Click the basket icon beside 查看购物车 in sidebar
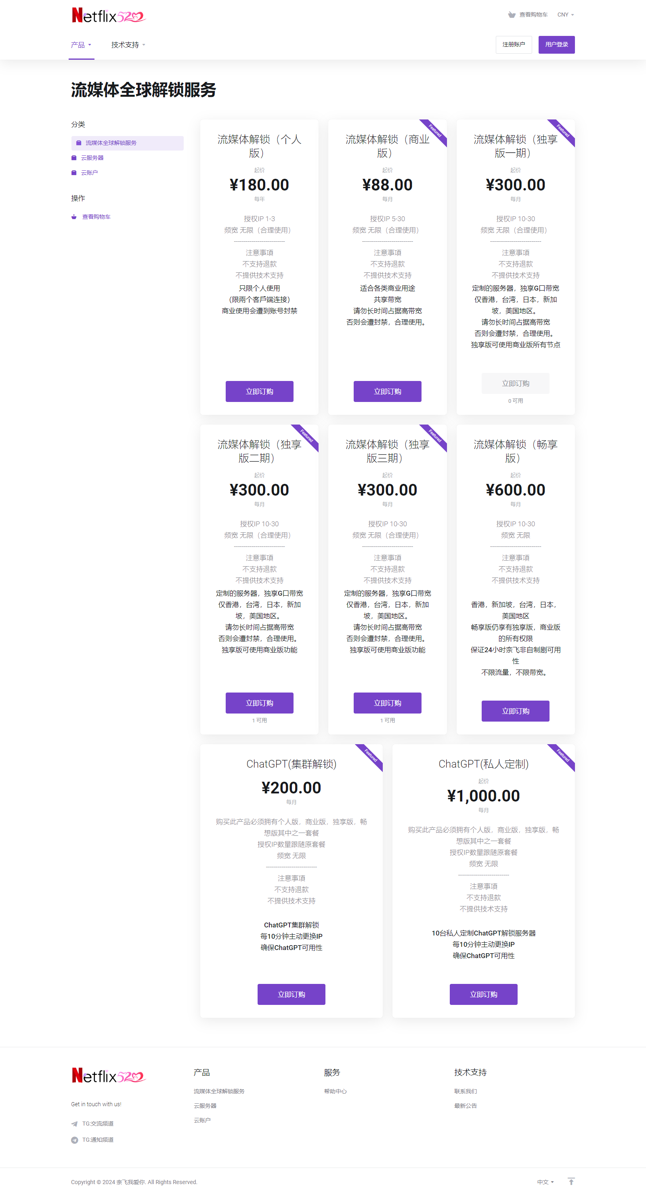646x1197 pixels. click(74, 217)
